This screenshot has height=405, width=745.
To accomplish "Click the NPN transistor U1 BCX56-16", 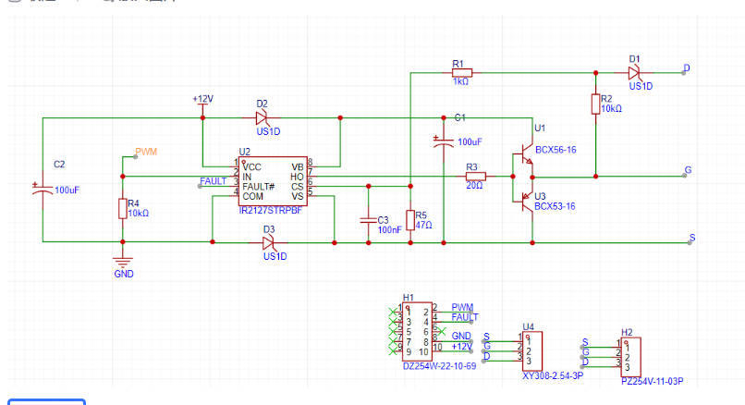I will pos(526,154).
